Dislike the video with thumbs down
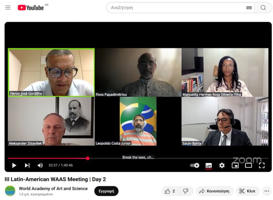The height and width of the screenshot is (200, 273). (186, 191)
